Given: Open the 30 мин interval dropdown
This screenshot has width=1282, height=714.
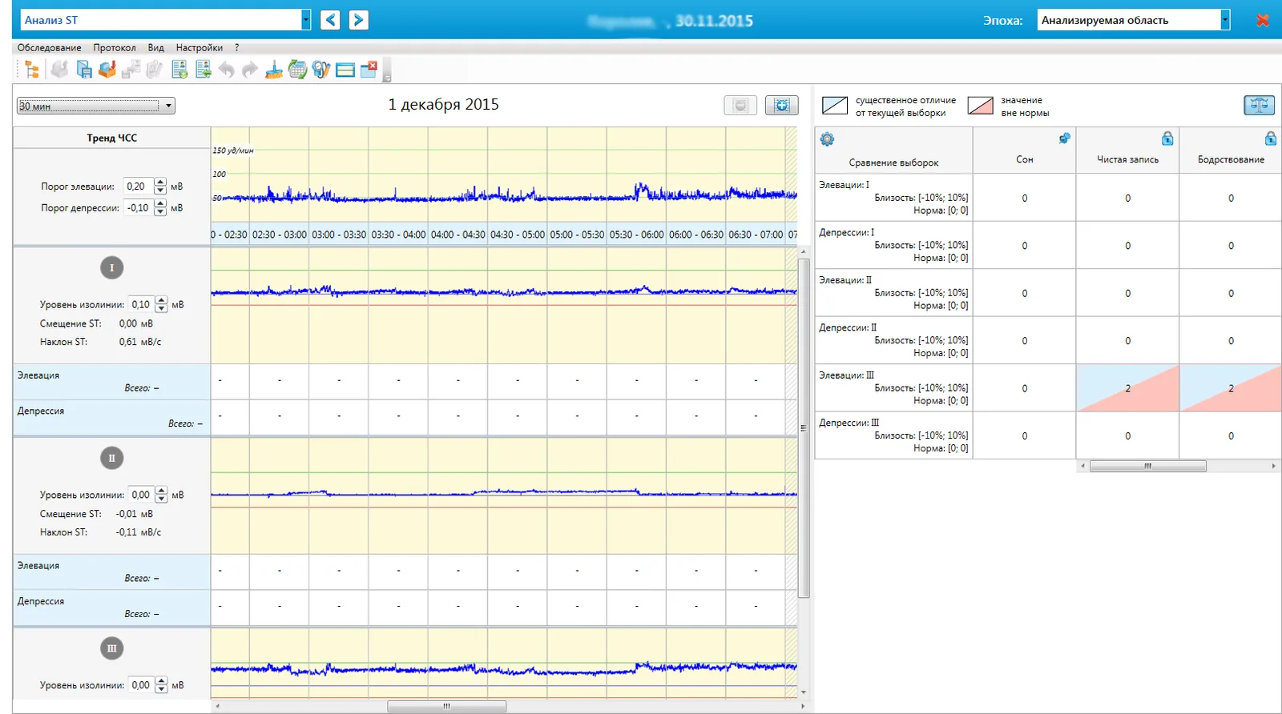Looking at the screenshot, I should pyautogui.click(x=96, y=106).
